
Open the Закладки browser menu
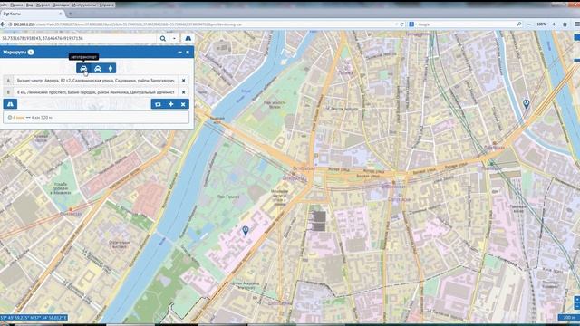(61, 5)
